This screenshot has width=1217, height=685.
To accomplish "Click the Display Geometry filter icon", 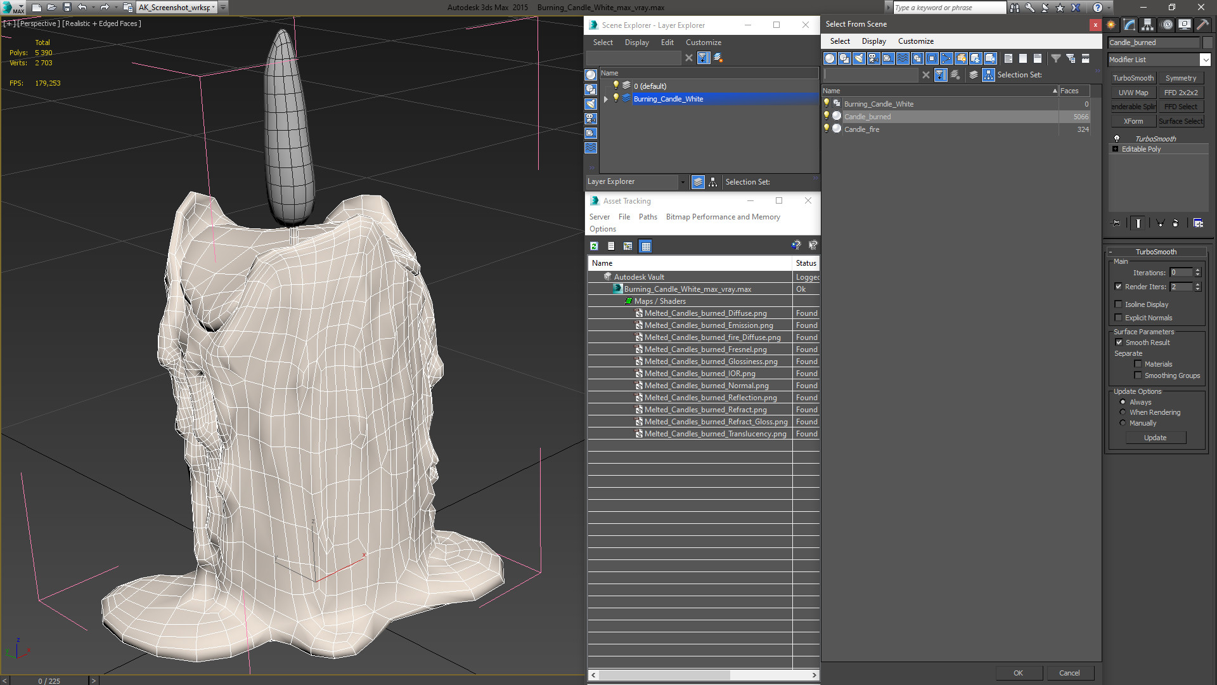I will [829, 58].
